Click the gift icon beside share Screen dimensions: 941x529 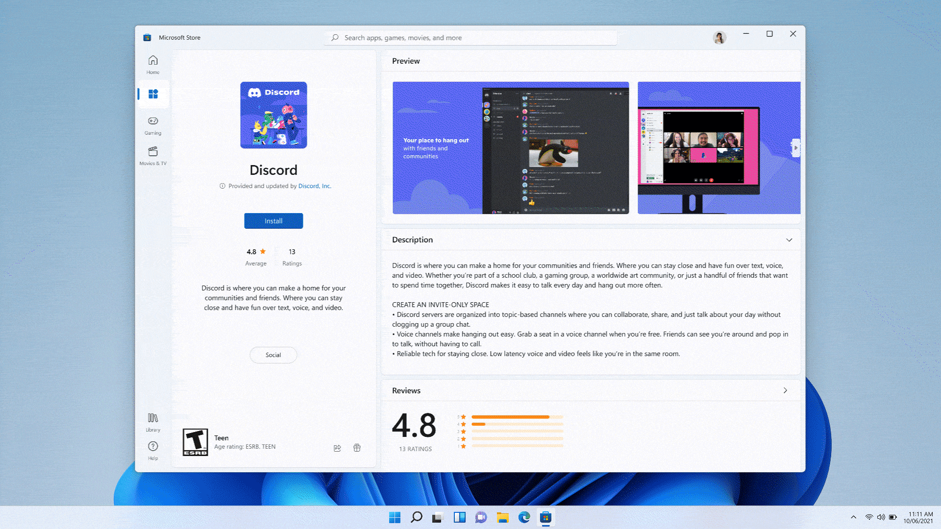pyautogui.click(x=357, y=448)
